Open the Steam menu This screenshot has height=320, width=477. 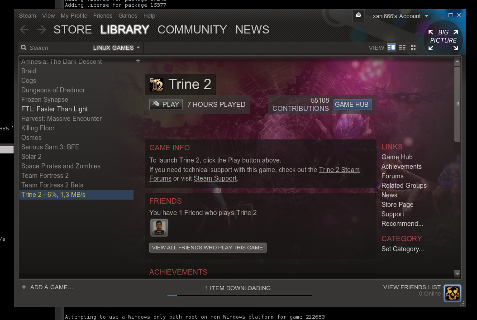[27, 15]
